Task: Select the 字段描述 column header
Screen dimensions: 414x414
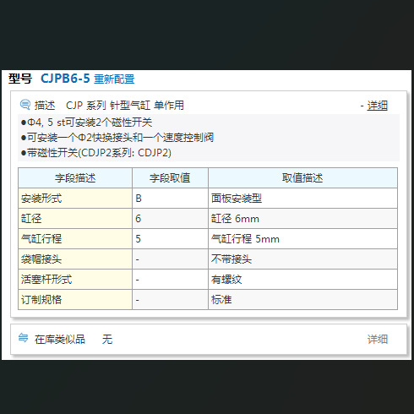Action: click(x=75, y=178)
